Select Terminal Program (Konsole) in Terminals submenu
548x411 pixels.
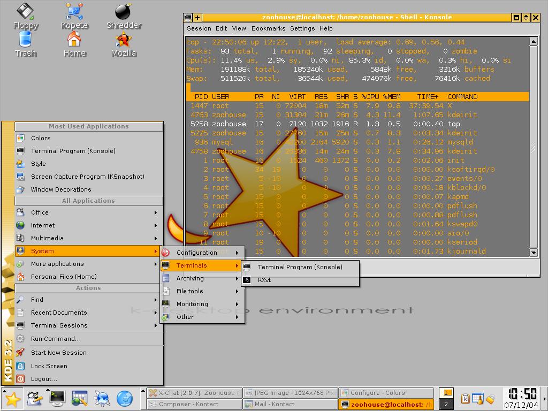[300, 267]
